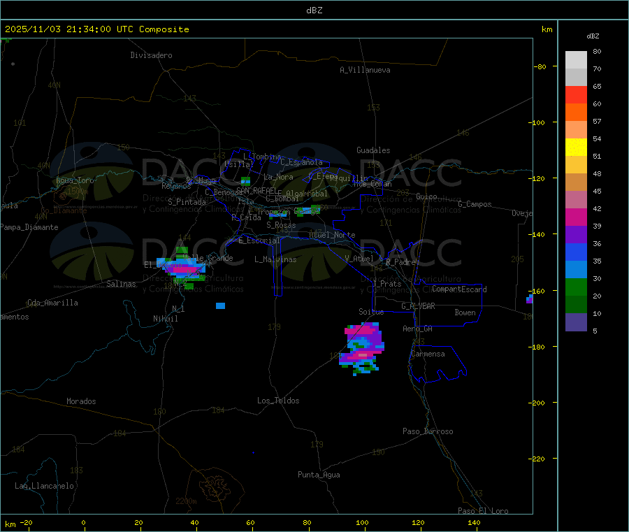Click the Divisadero place label
629x532 pixels.
point(151,55)
